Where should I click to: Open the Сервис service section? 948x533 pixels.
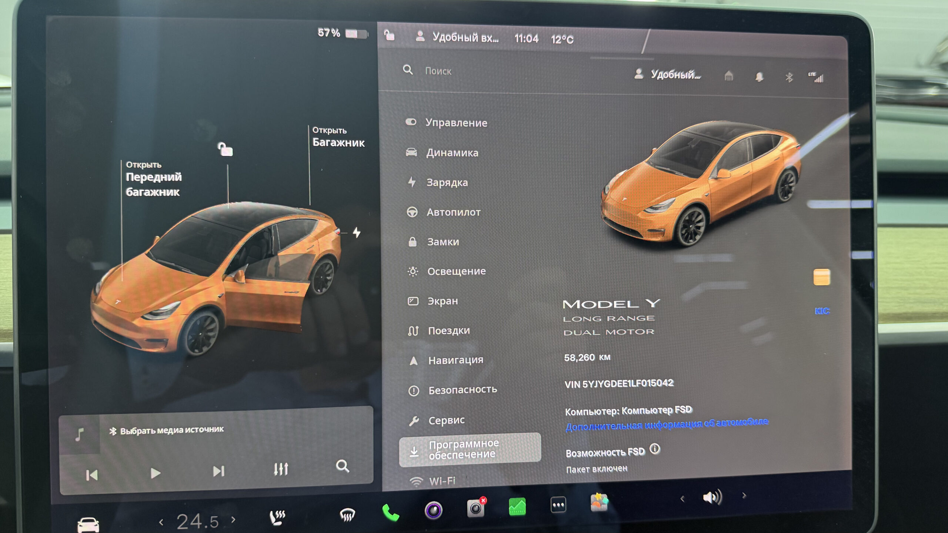437,420
